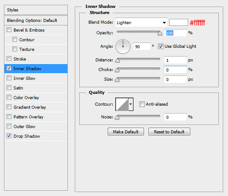
Task: Click the Opacity slider handle
Action: pos(160,33)
